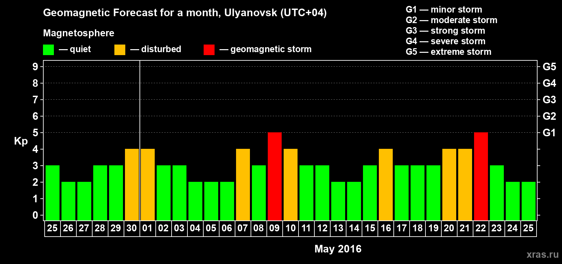
Task: Click the 'G4 — severe storm' legend line
Action: point(446,41)
